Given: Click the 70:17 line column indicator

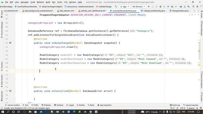Looking at the screenshot, I should click(172, 108).
